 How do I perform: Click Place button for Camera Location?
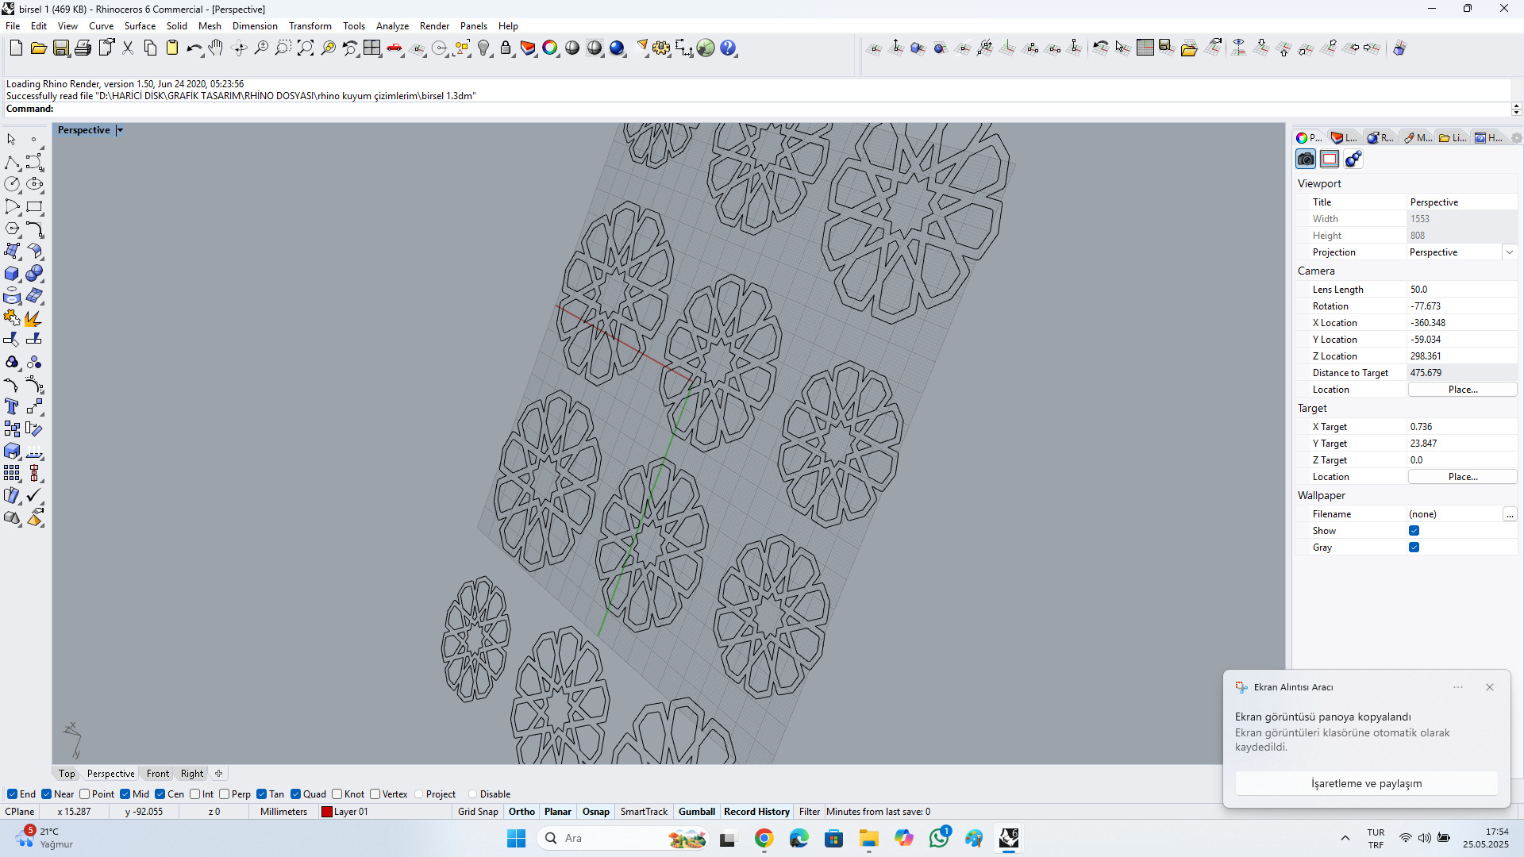coord(1462,390)
